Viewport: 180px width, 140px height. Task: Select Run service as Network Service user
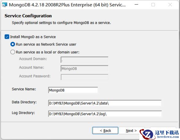click(13, 44)
